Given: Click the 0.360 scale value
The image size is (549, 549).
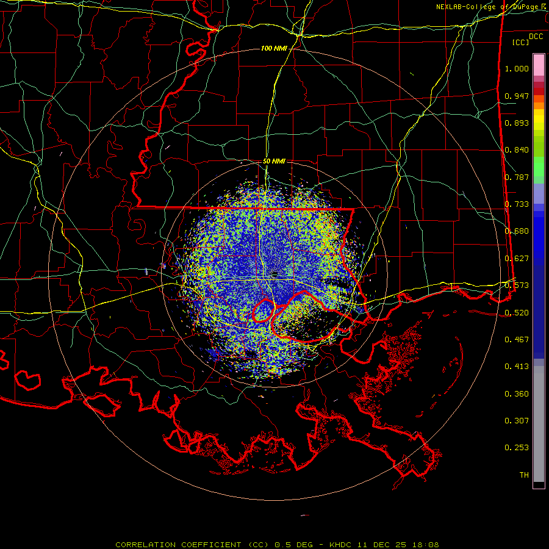Looking at the screenshot, I should (517, 394).
